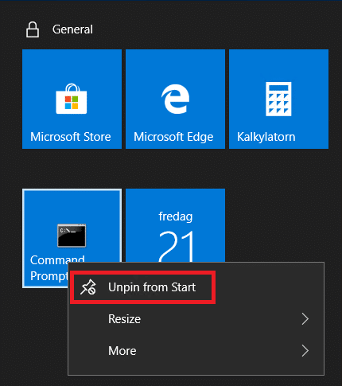The height and width of the screenshot is (386, 342).
Task: Click the lock icon beside General
Action: (33, 29)
